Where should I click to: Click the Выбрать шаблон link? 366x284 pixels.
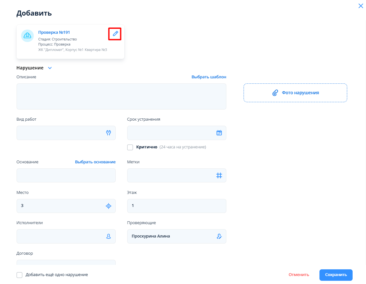[209, 77]
